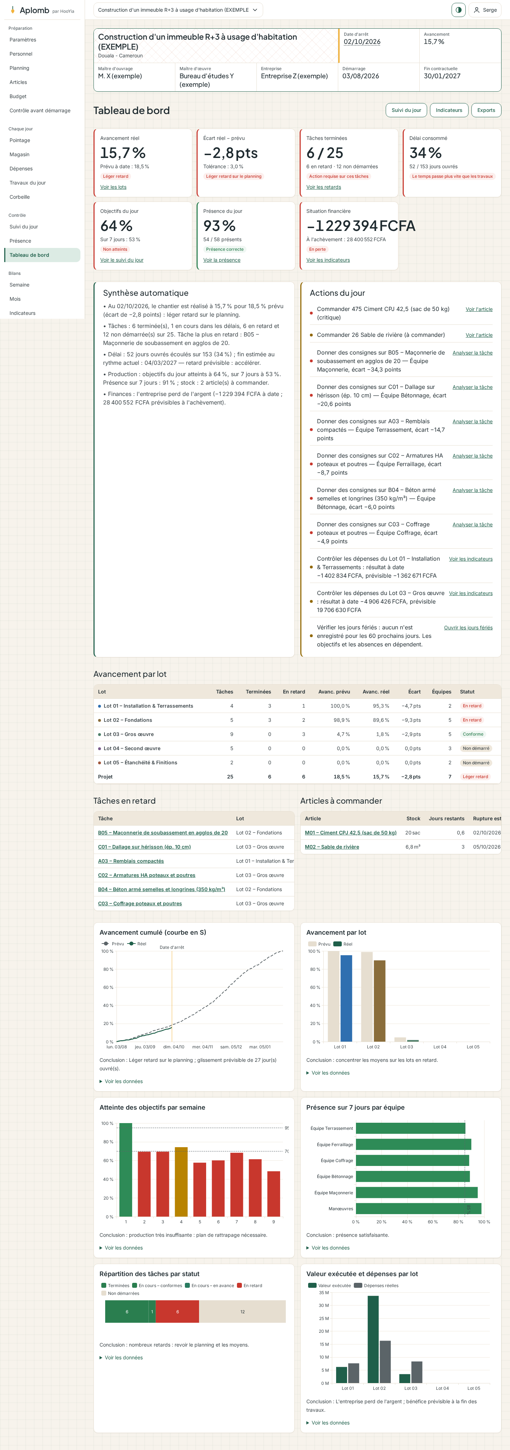Image resolution: width=510 pixels, height=1450 pixels.
Task: Open article M02 – Sable de rivière link
Action: [331, 846]
